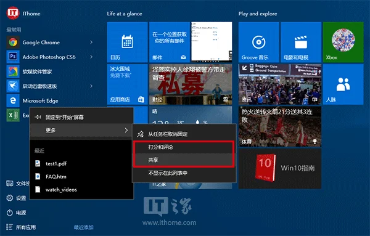Expand Adobe Photoshop CS6 jump list arrow
Screen dimensions: 370x236
click(91, 57)
